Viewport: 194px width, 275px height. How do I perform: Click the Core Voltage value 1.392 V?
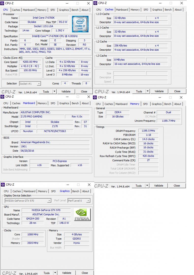coord(60,31)
